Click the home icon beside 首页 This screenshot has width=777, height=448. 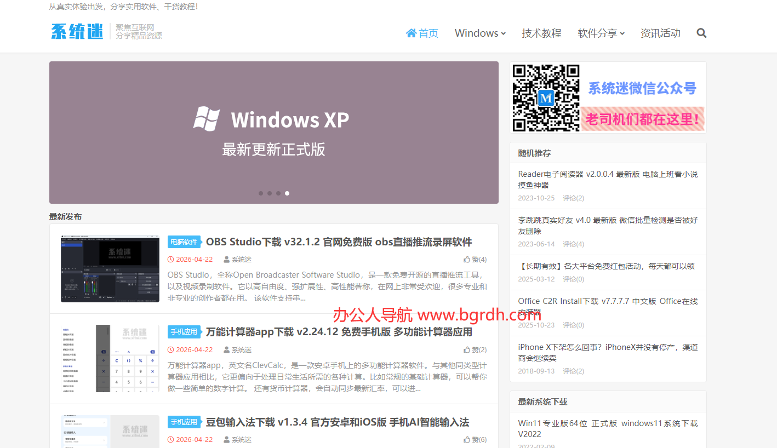(x=411, y=33)
